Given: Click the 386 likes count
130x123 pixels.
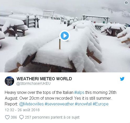Looking at the screenshot, I should 14,117.
